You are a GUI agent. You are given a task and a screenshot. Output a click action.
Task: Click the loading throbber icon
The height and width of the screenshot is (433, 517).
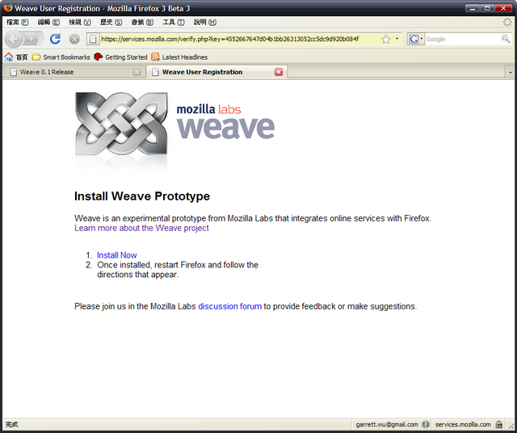[x=507, y=22]
